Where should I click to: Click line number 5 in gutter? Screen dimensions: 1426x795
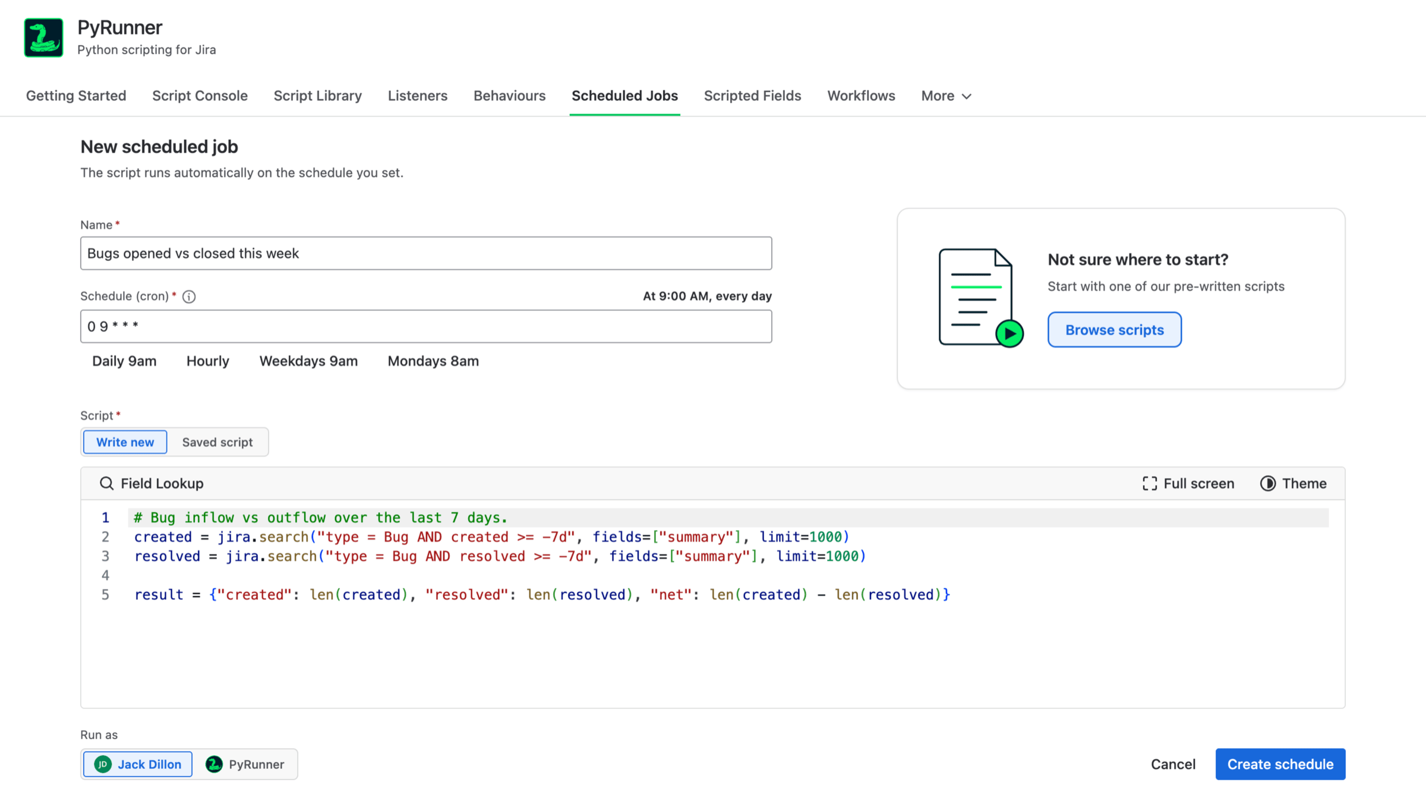105,595
